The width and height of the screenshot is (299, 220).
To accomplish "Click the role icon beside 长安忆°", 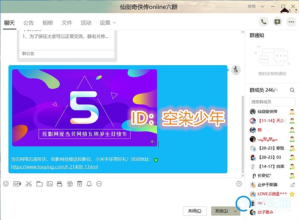I will [292, 176].
